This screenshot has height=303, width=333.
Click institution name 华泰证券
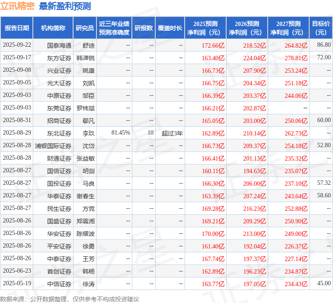[59, 196]
